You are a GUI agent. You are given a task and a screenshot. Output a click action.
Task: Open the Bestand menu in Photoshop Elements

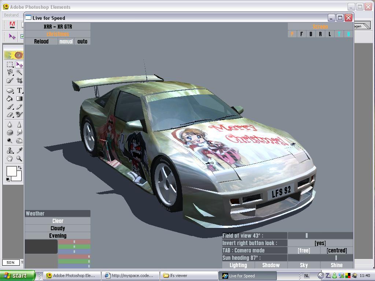pyautogui.click(x=11, y=15)
